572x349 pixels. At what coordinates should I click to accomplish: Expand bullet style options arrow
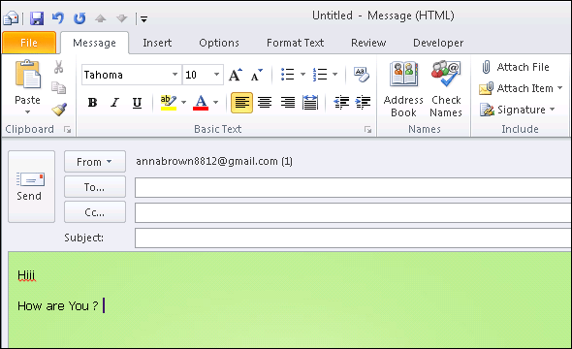(x=302, y=75)
